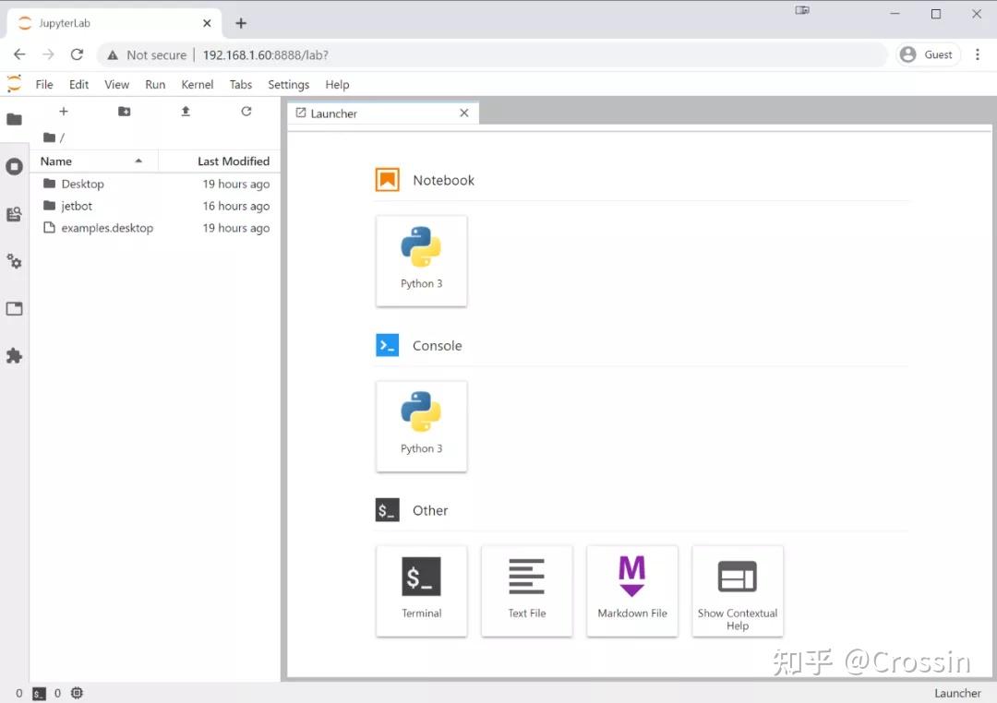Open the Open Tabs sidebar icon
The width and height of the screenshot is (997, 703).
[x=14, y=309]
